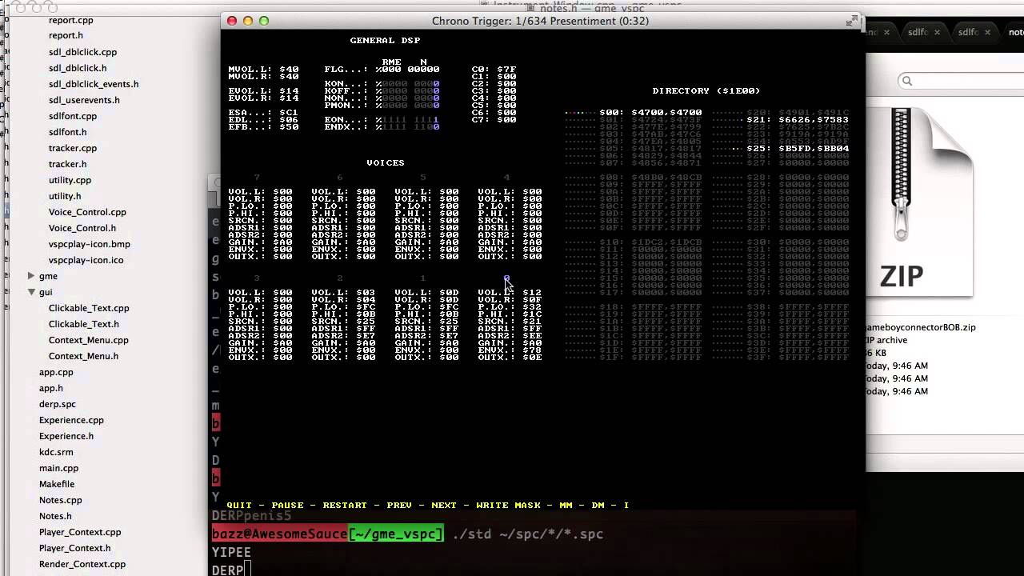The width and height of the screenshot is (1024, 576).
Task: Click PREV to play previous track
Action: (x=399, y=506)
